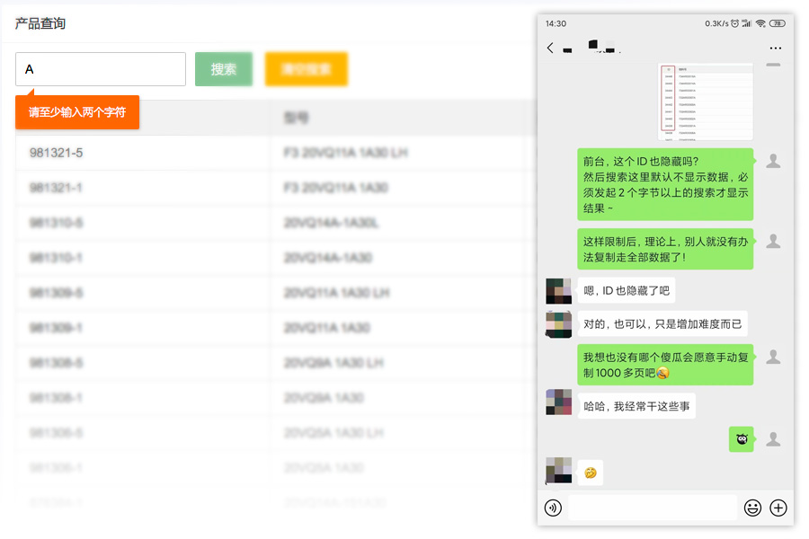Tap the back arrow to exit the chat
The image size is (809, 539).
click(x=550, y=47)
